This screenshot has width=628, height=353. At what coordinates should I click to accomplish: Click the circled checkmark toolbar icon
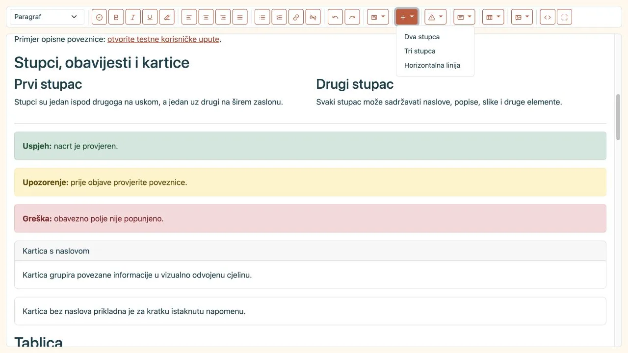pyautogui.click(x=99, y=17)
